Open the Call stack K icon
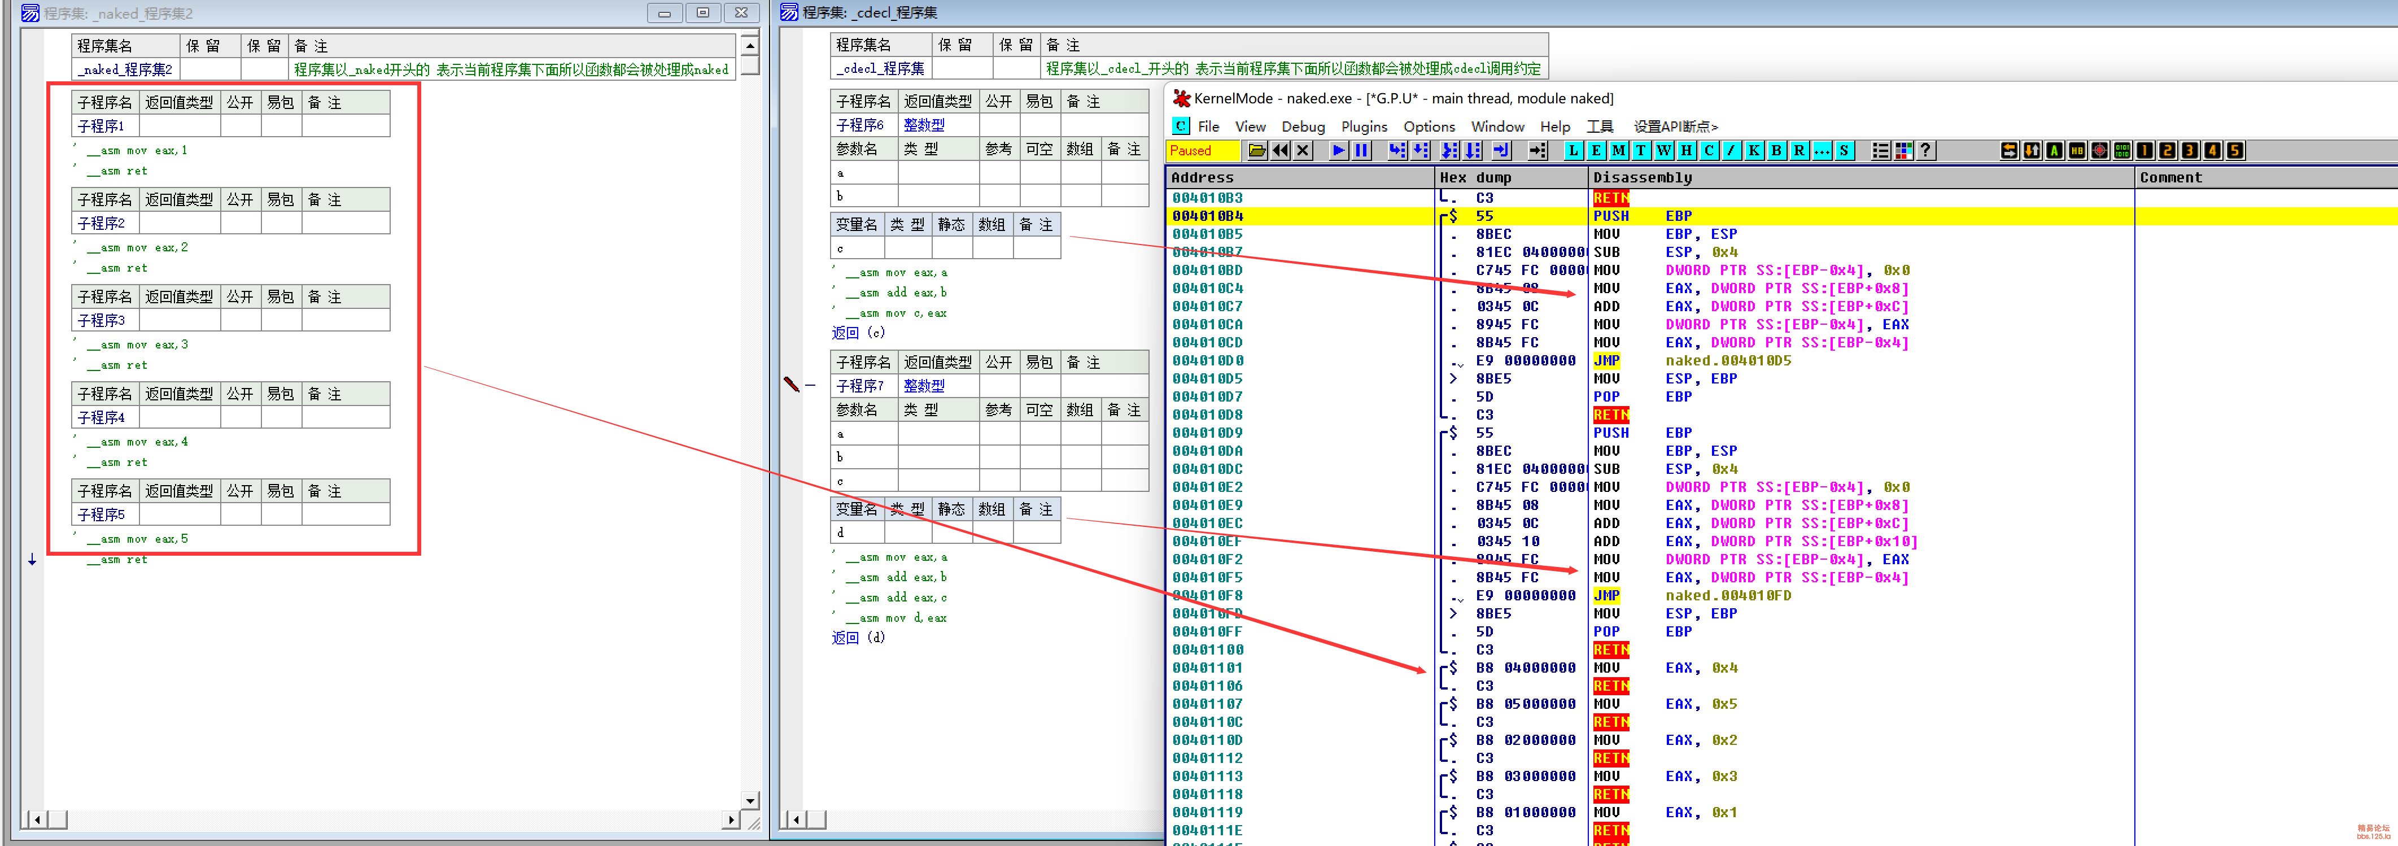Screen dimensions: 2398x846 [x=1753, y=151]
